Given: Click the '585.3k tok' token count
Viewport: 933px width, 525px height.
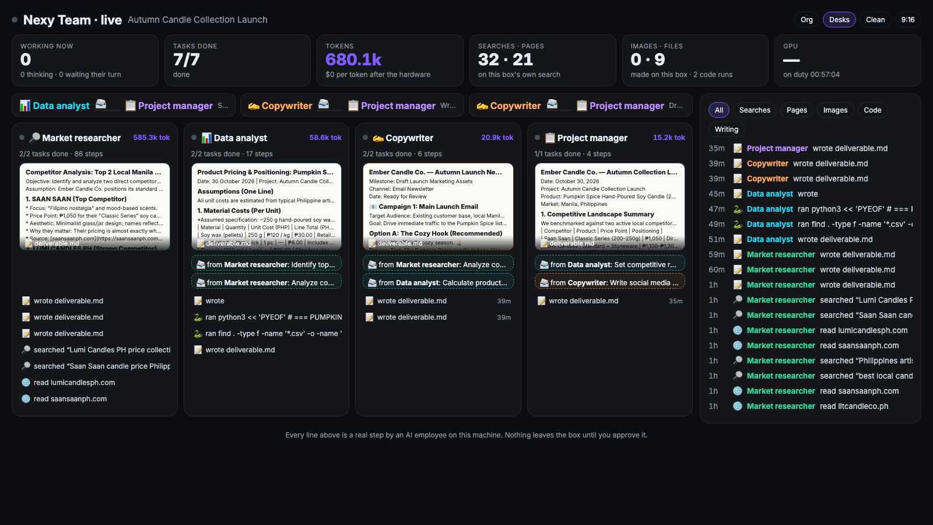Looking at the screenshot, I should (152, 138).
